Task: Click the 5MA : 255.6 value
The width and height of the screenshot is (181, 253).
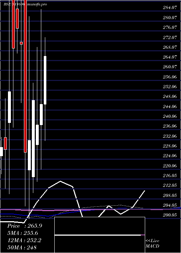Action: click(23, 233)
